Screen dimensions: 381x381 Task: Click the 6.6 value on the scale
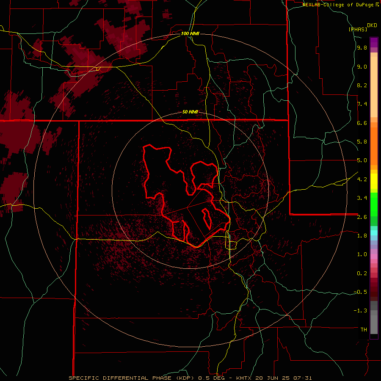click(362, 123)
